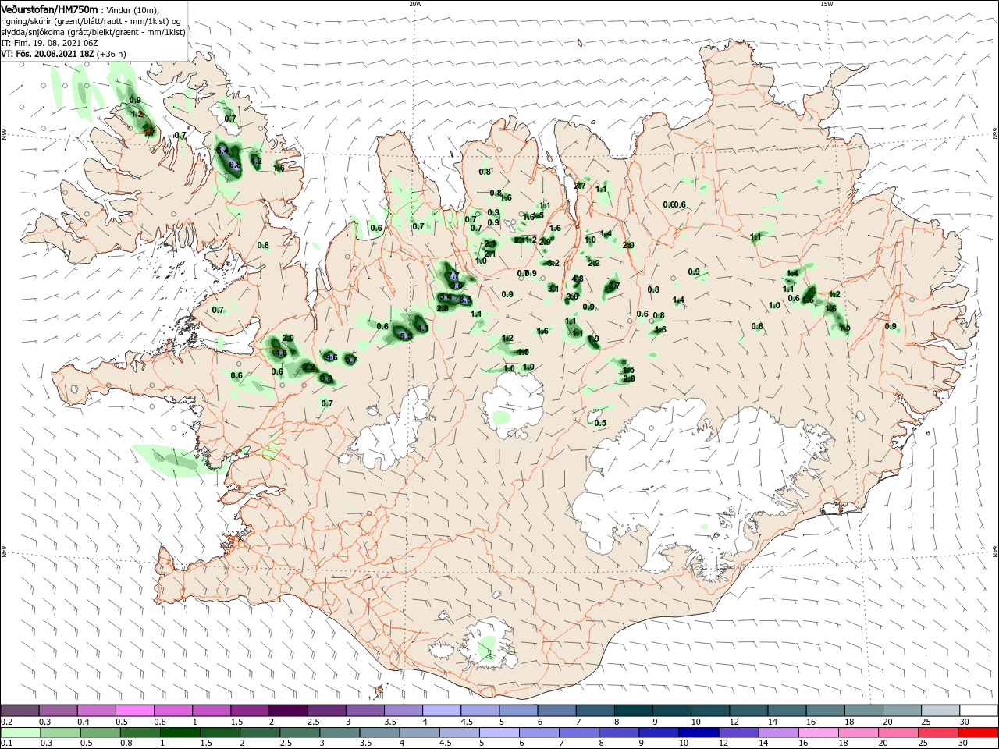
Task: Click the 15W longitude label
Action: (826, 4)
